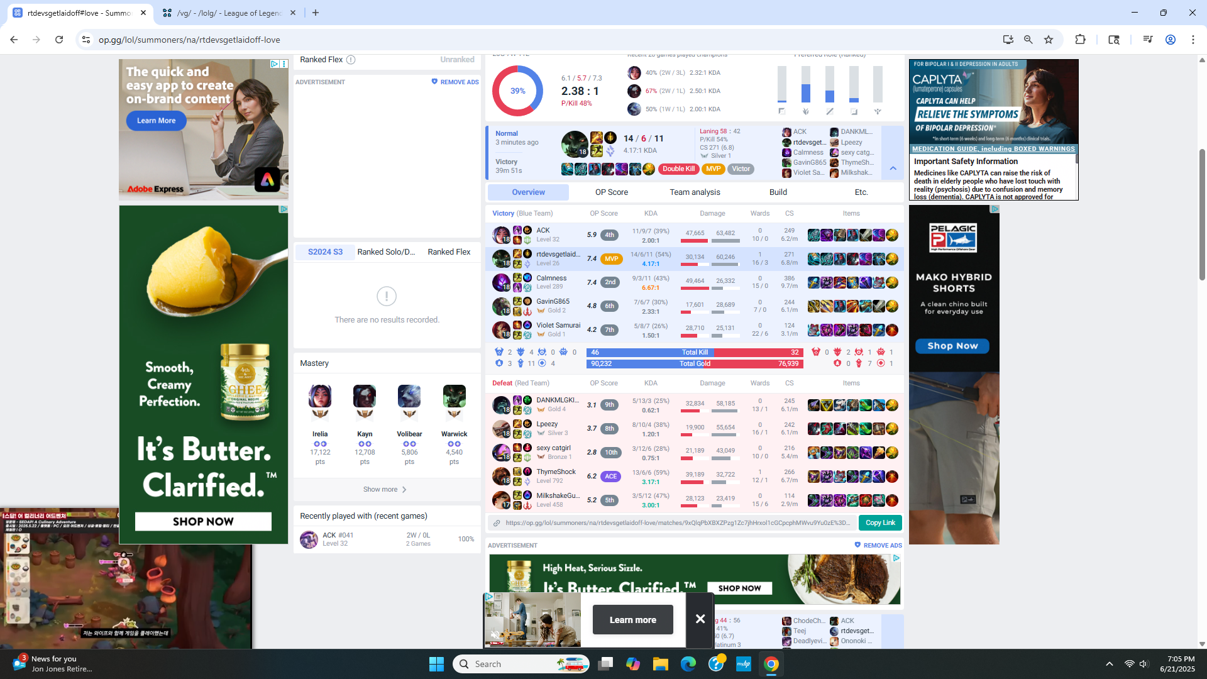Image resolution: width=1207 pixels, height=679 pixels.
Task: Open File Explorer from the taskbar
Action: click(660, 664)
